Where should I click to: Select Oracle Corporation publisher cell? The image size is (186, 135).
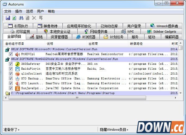click(103, 88)
